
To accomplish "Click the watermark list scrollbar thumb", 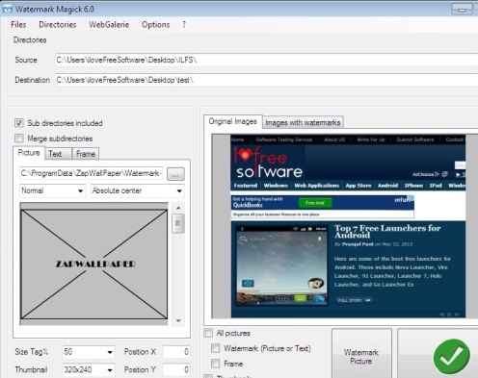I will tap(178, 223).
